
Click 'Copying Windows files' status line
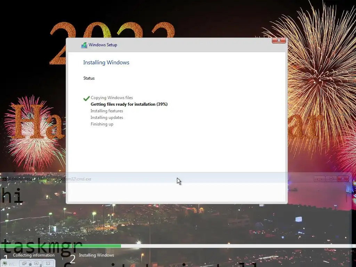coord(112,98)
